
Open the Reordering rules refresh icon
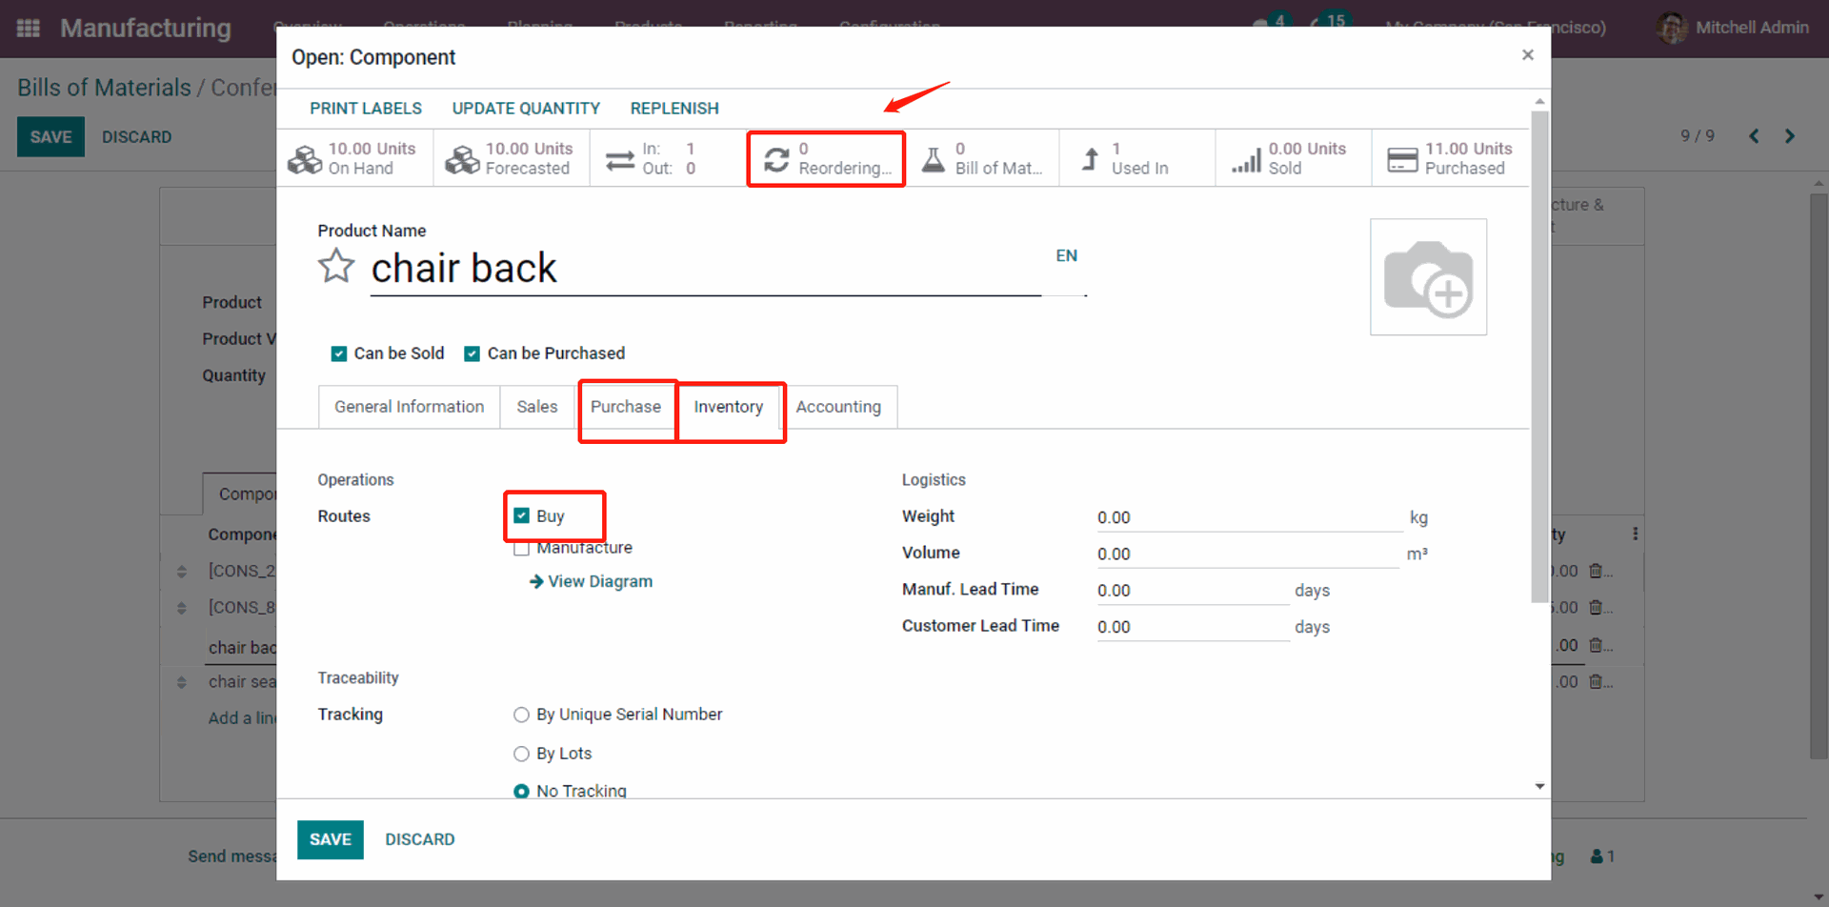click(x=776, y=159)
